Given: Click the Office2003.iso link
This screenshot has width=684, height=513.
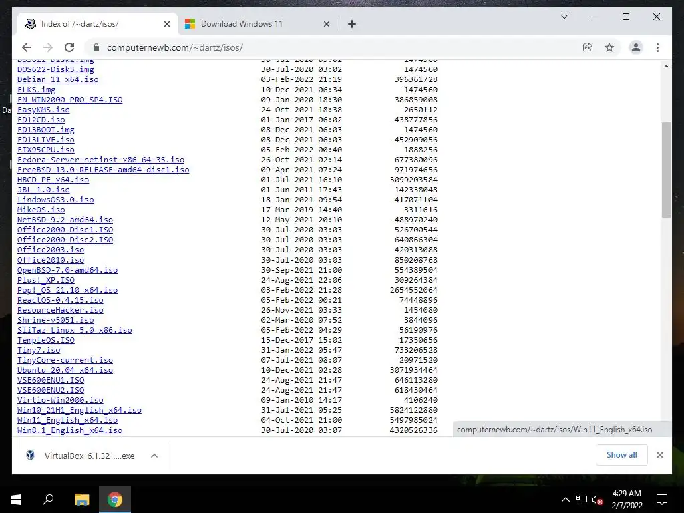Looking at the screenshot, I should coord(51,250).
